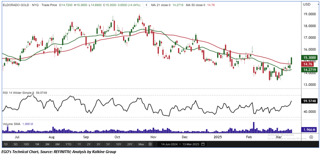
Task: Select the 3Y time range
Action: point(98,144)
